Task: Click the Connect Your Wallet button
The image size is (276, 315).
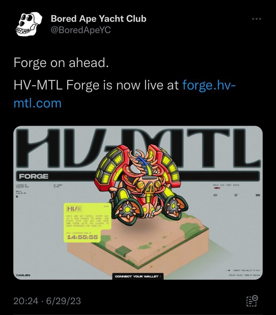Action: tap(138, 277)
